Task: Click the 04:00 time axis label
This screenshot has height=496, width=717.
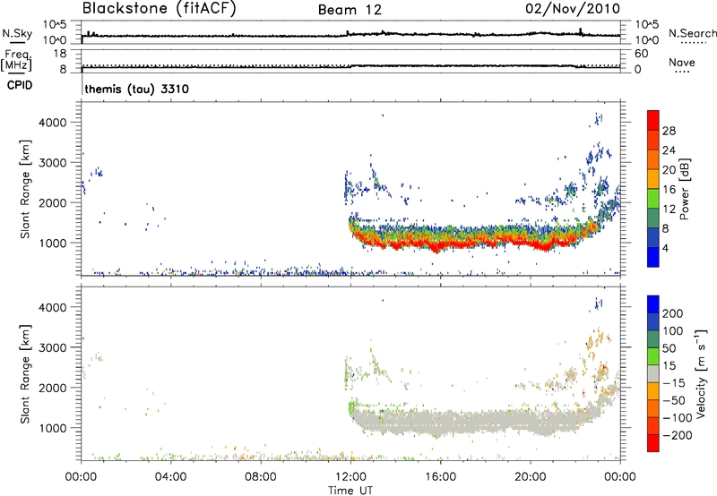Action: (170, 476)
